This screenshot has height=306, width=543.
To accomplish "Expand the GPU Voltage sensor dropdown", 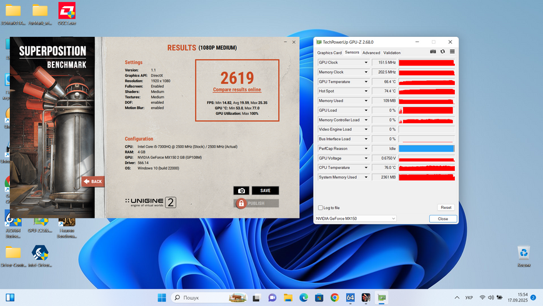I will point(366,158).
